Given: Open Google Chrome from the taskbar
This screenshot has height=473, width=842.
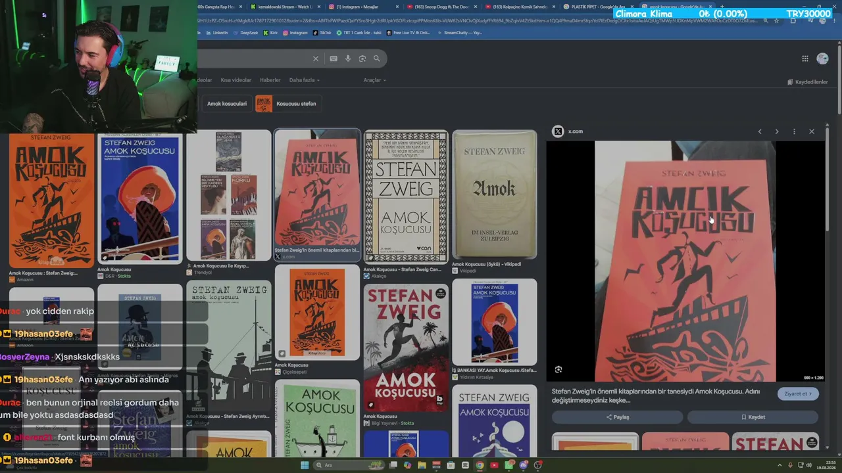Looking at the screenshot, I should coord(480,465).
